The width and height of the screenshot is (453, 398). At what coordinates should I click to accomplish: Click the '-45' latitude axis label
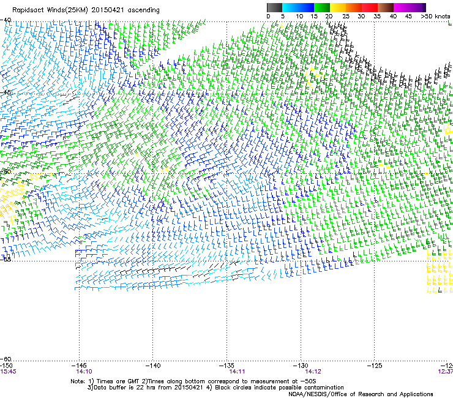[x=6, y=92]
